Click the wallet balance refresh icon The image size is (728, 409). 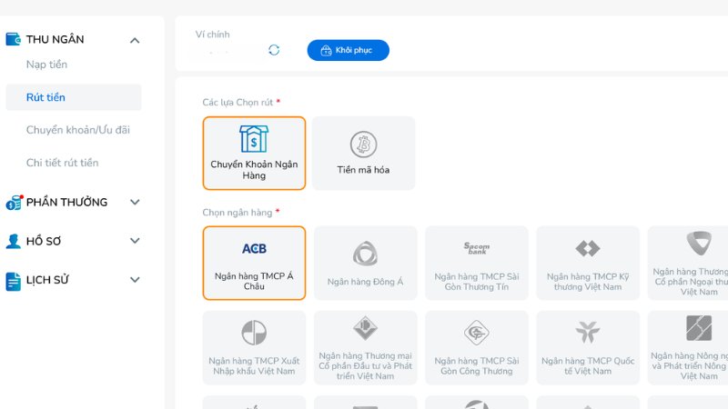(274, 50)
